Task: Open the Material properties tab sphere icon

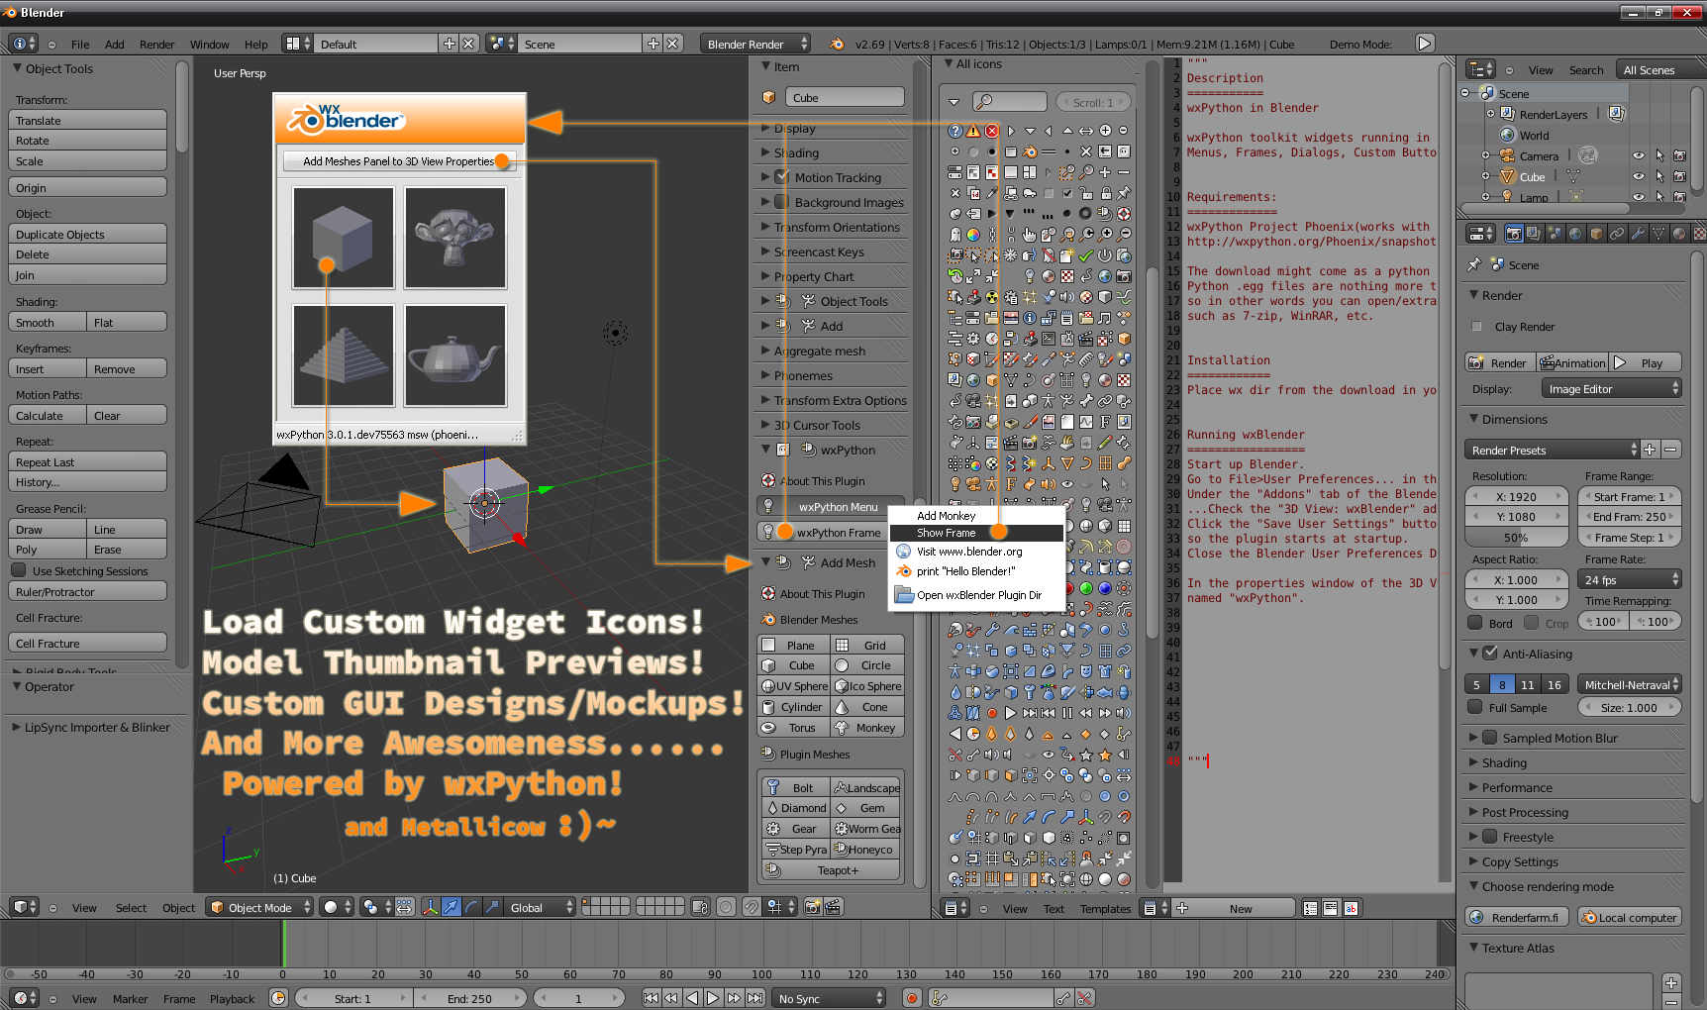Action: pyautogui.click(x=1678, y=234)
